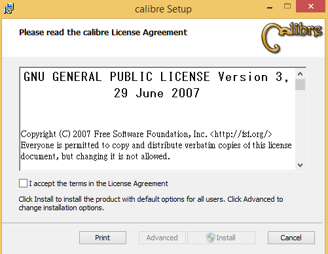The height and width of the screenshot is (254, 328).
Task: Click the Install button text
Action: pos(226,238)
